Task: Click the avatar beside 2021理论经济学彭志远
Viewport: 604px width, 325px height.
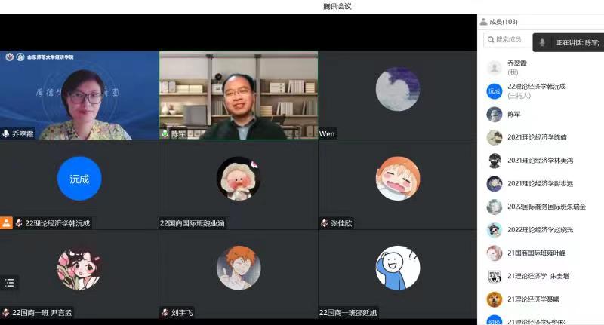Action: click(x=495, y=183)
